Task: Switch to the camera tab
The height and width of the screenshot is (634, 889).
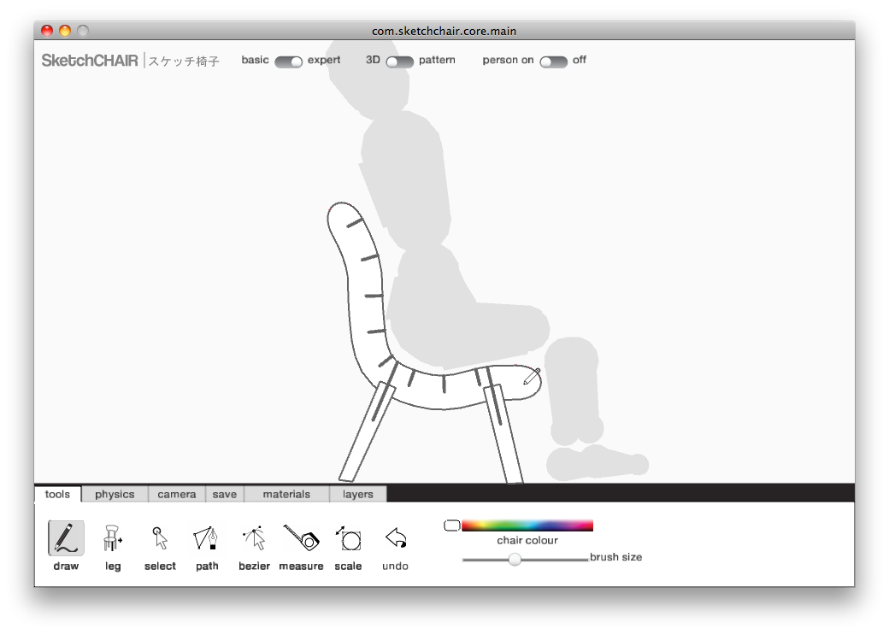Action: 177,494
